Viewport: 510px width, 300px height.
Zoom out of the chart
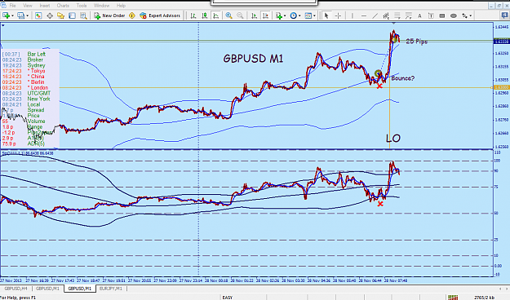click(240, 15)
